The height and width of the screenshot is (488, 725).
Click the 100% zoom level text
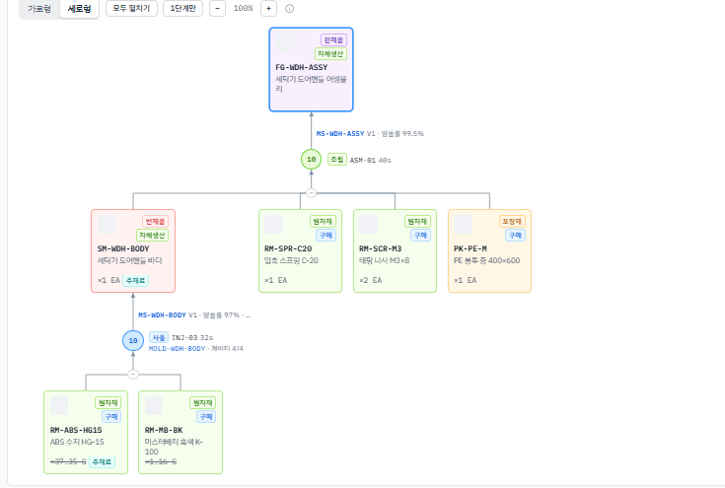[244, 8]
